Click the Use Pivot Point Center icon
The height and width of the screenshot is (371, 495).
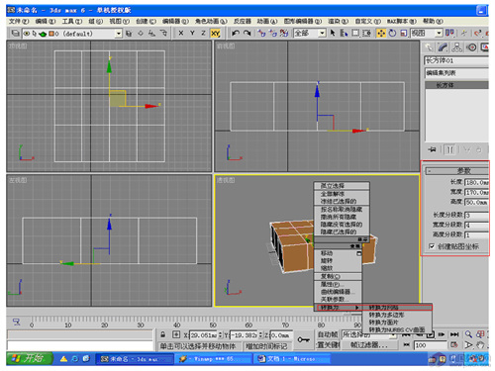[x=449, y=33]
